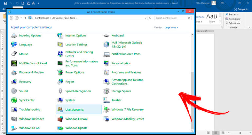Open Location Settings icon

(60, 45)
